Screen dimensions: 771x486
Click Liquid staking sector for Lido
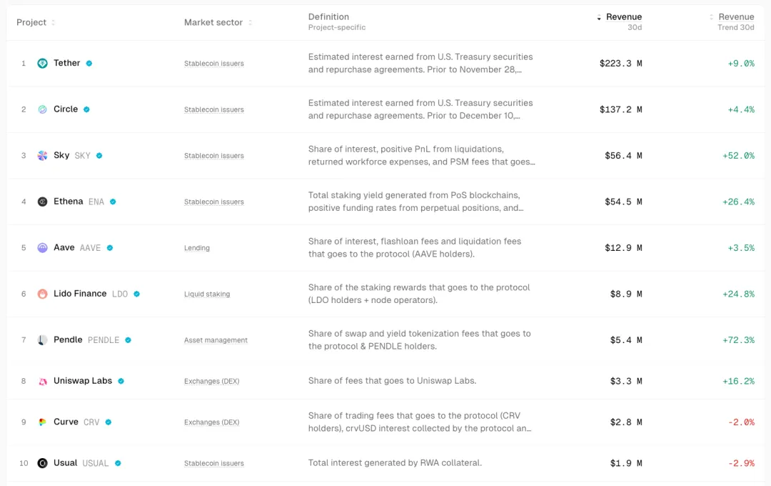[207, 294]
